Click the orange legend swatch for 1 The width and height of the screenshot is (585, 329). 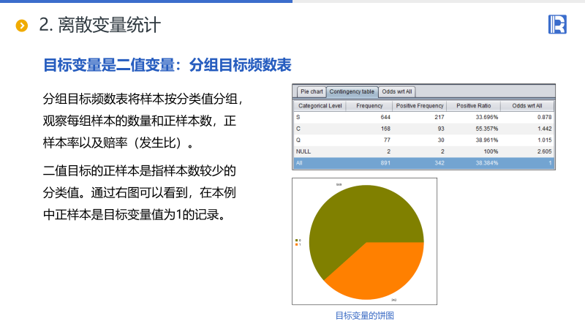coord(297,244)
